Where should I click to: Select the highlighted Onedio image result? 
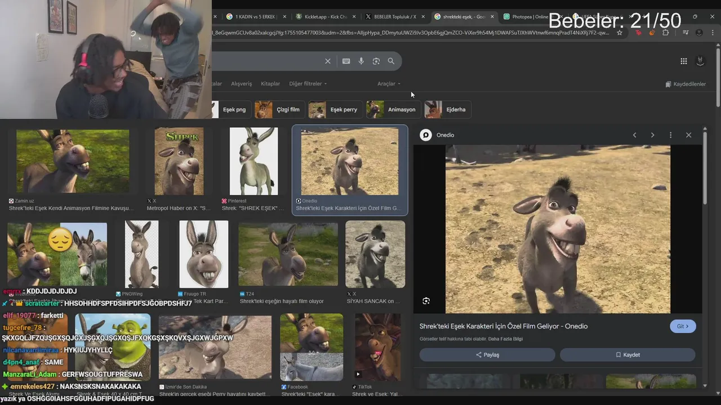[x=350, y=170]
